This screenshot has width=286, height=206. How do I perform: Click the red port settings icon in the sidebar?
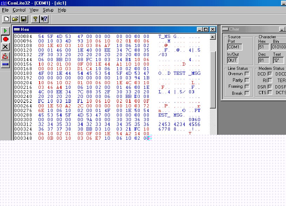click(5, 56)
